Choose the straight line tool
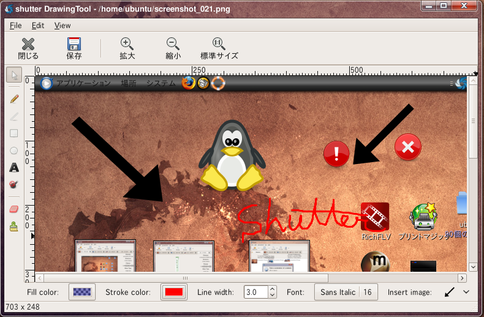 pyautogui.click(x=14, y=116)
